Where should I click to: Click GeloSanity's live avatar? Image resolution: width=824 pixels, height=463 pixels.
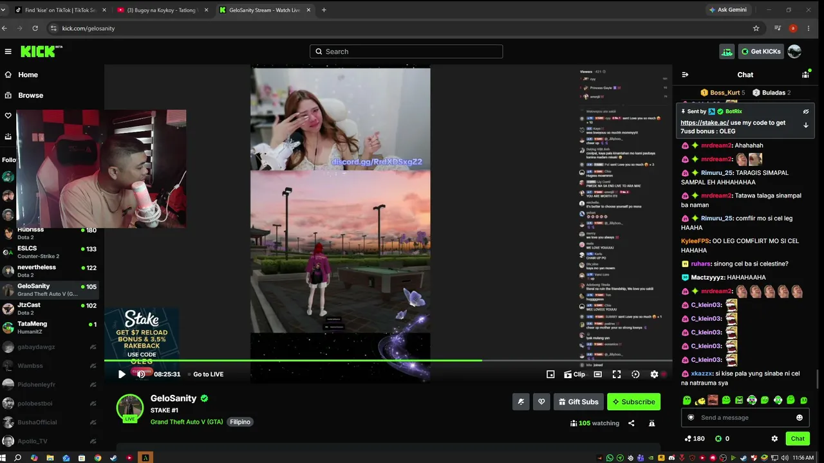130,408
